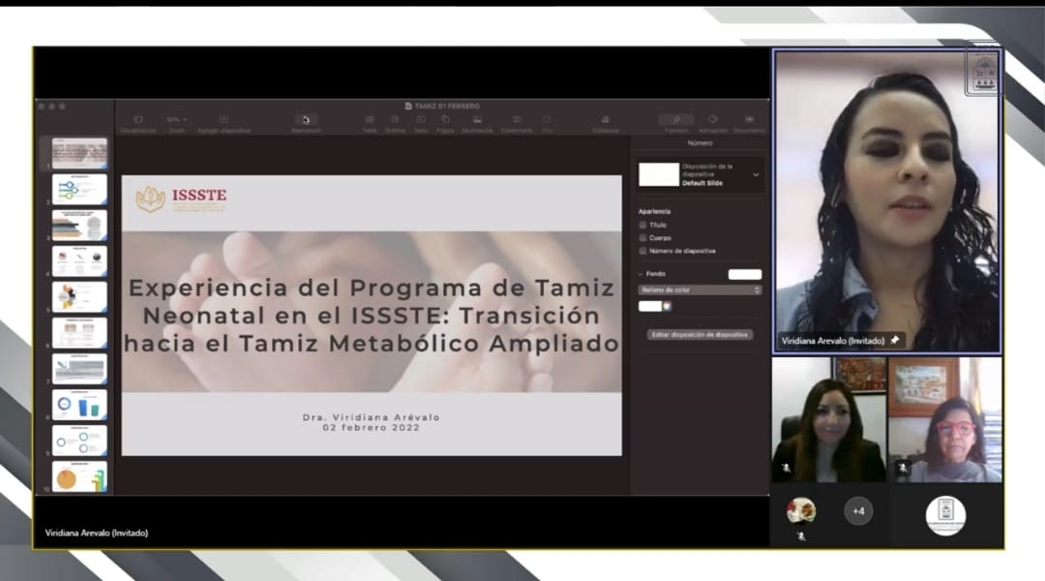Switch to the Documento inspector tab

[749, 120]
